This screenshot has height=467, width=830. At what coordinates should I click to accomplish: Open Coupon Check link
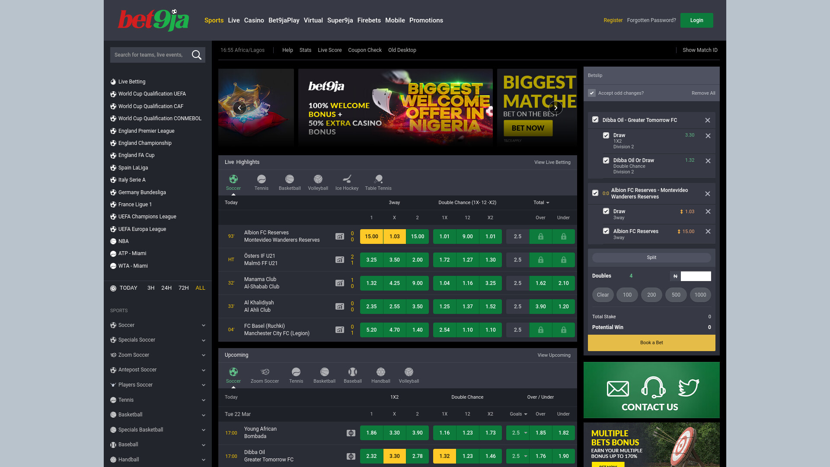[x=365, y=50]
